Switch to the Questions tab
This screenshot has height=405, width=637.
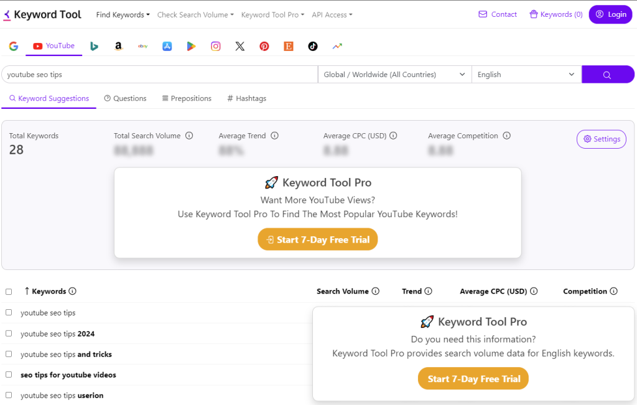pyautogui.click(x=125, y=98)
